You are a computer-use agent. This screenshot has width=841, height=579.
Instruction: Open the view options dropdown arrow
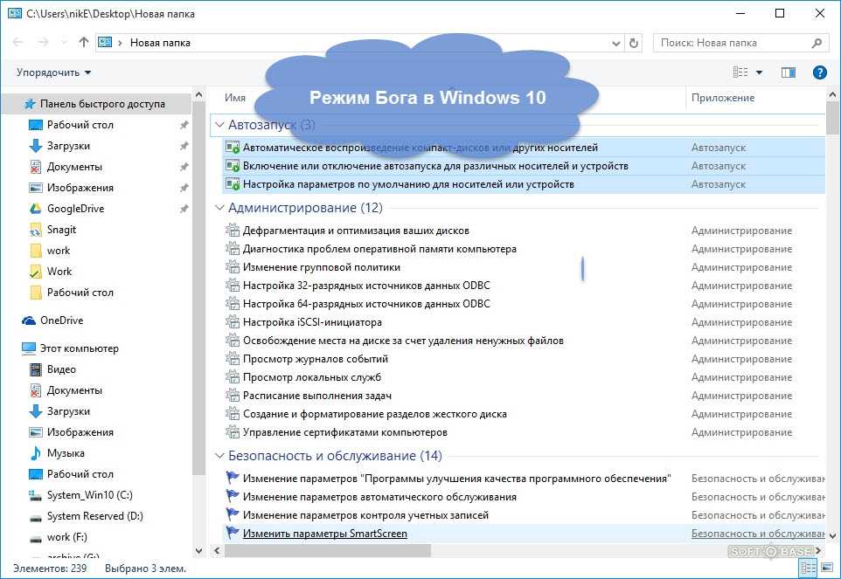(x=759, y=72)
